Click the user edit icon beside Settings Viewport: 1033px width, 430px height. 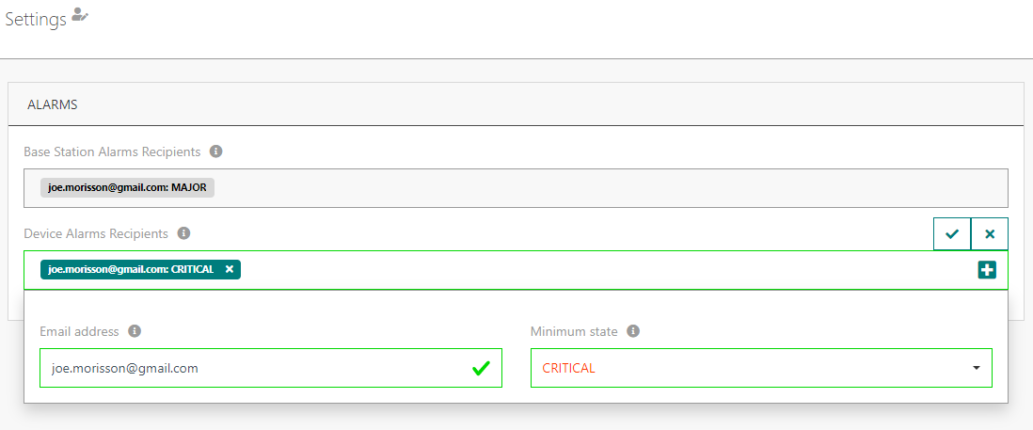[x=80, y=15]
